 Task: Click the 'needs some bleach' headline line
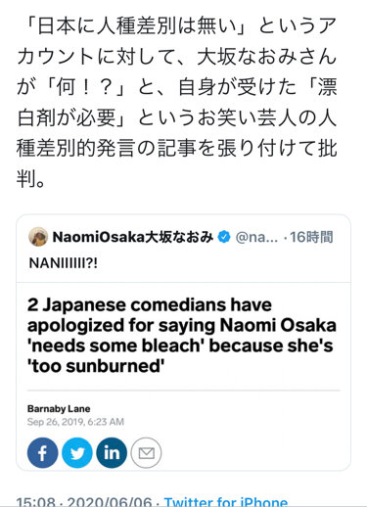pyautogui.click(x=180, y=346)
